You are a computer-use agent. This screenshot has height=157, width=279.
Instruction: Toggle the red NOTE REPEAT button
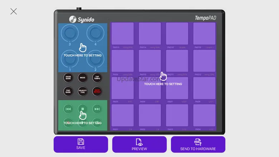tap(97, 91)
